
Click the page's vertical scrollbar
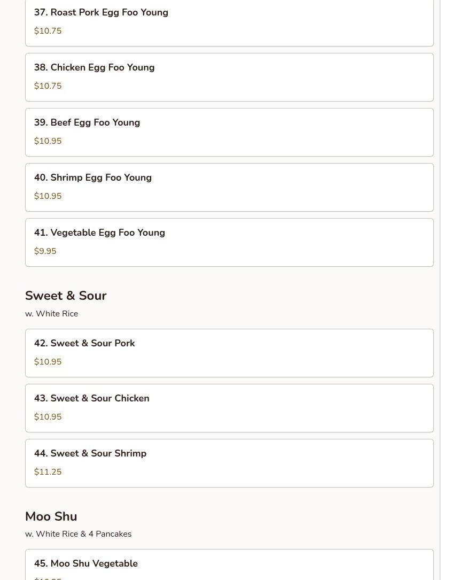(x=445, y=290)
